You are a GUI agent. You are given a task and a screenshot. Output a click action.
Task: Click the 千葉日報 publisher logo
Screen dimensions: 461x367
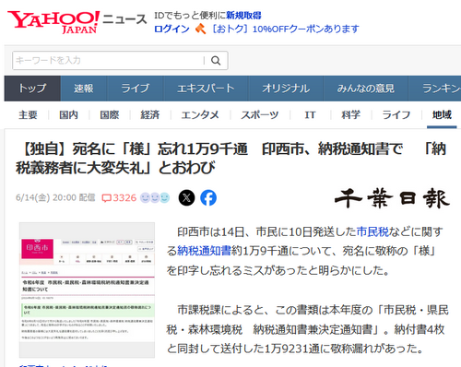coord(392,198)
